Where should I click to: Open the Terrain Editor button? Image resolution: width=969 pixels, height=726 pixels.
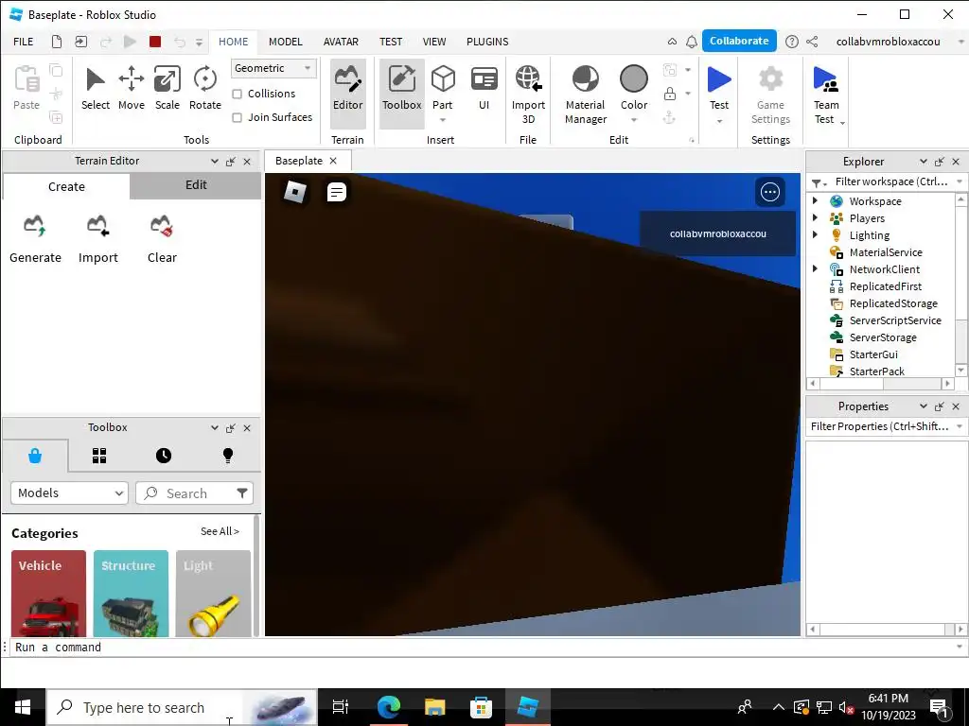348,93
